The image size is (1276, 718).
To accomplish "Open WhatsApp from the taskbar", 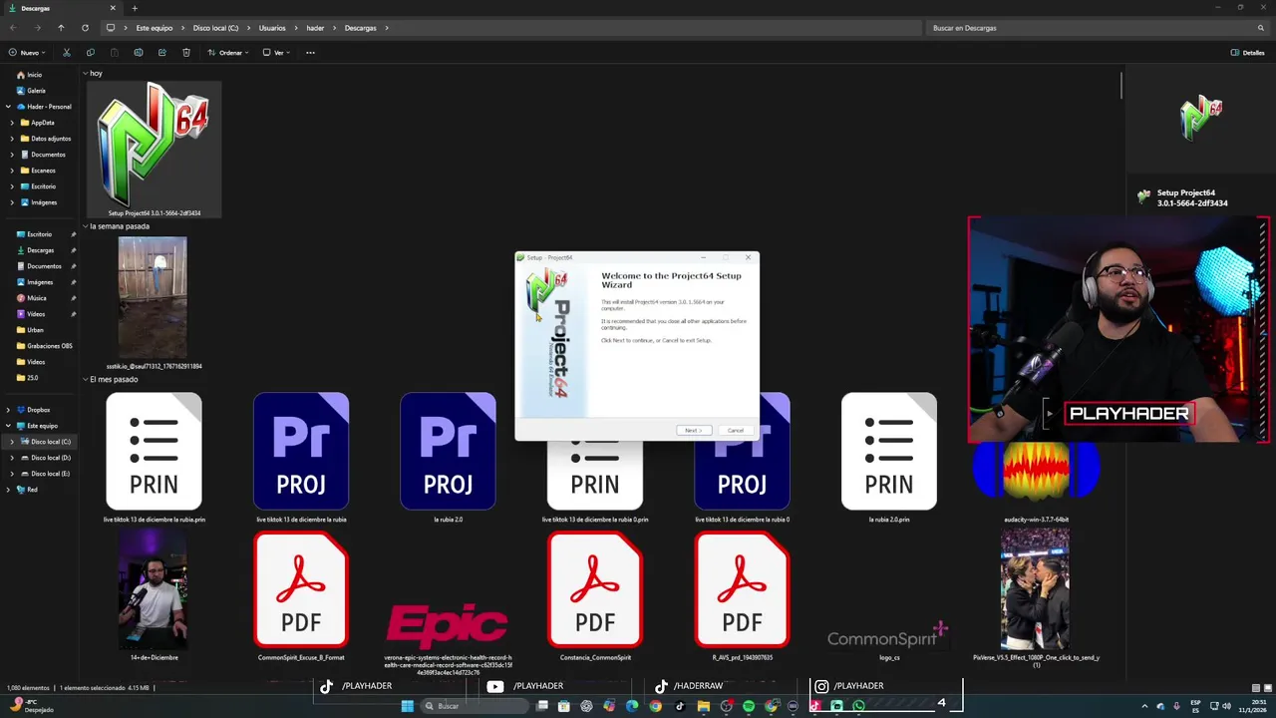I will [x=858, y=706].
